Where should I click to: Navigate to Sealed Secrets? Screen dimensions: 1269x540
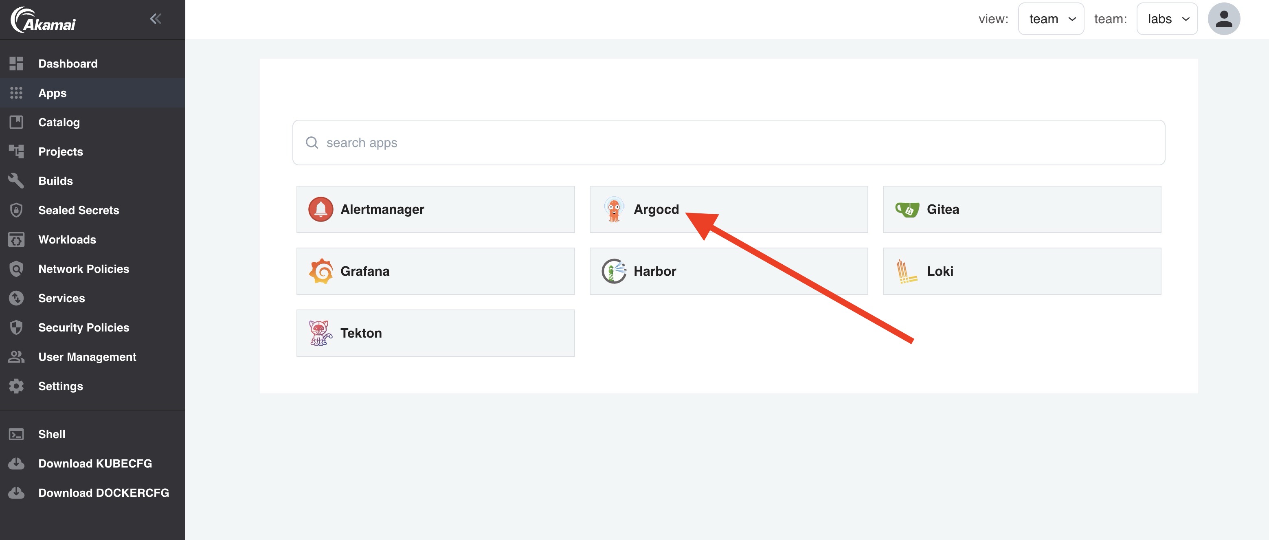[x=78, y=211]
